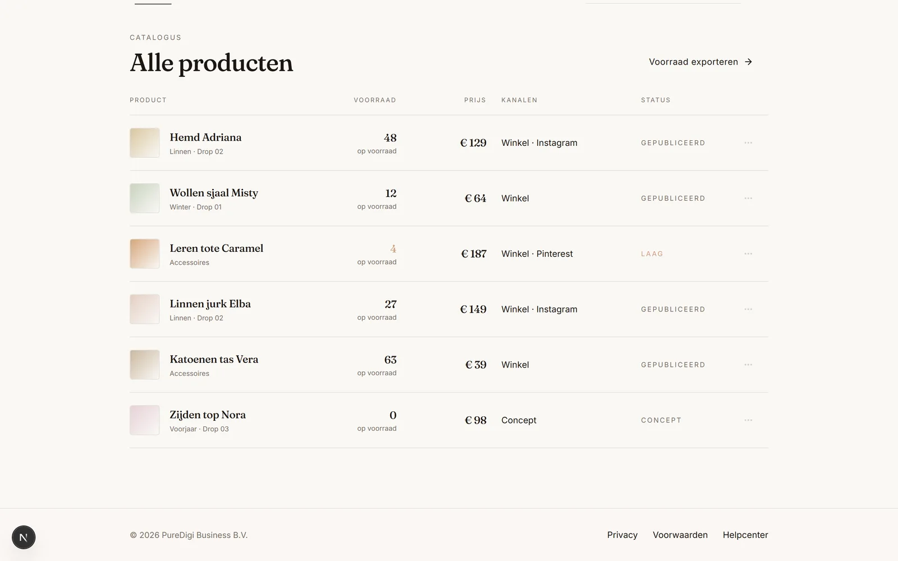Open the Helpcenter footer link
Screen dimensions: 898x561
click(745, 535)
